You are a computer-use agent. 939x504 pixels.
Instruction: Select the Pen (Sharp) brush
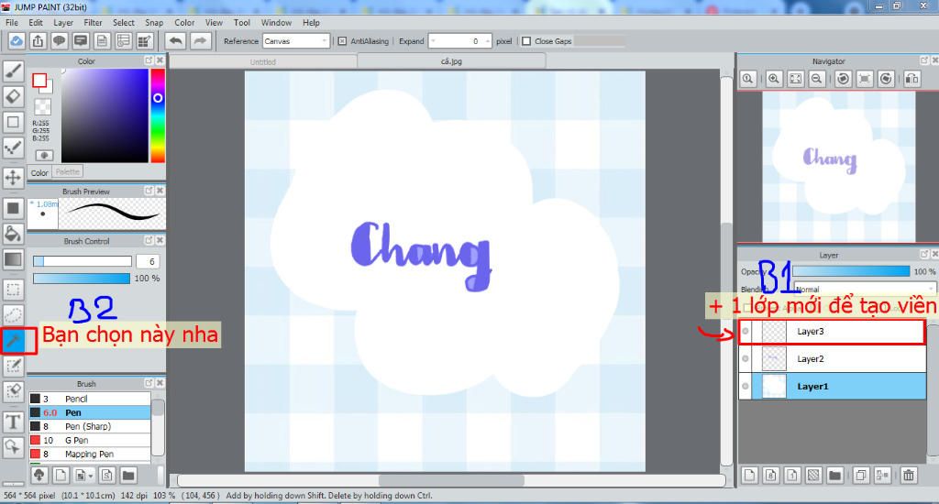(x=90, y=426)
